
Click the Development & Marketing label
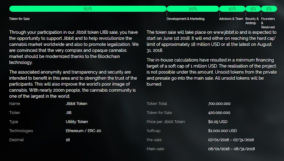(185, 19)
